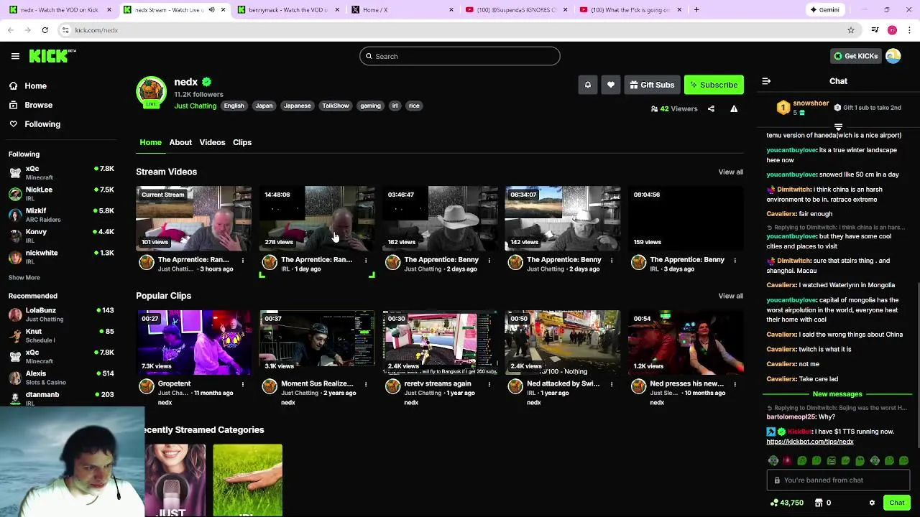Click the Japan tag

coord(264,106)
